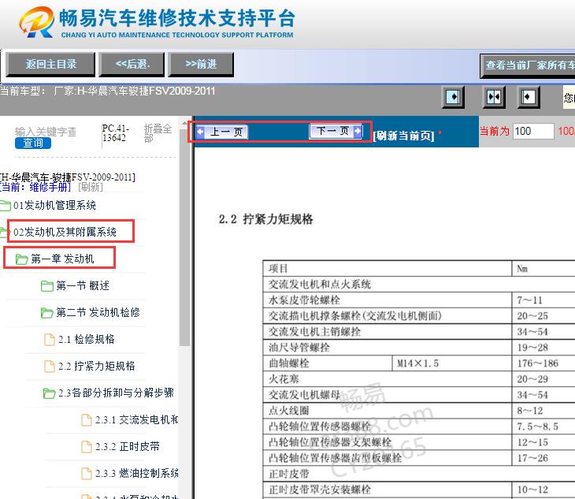Click the torque value 176~186
This screenshot has height=499, width=575.
click(x=538, y=363)
